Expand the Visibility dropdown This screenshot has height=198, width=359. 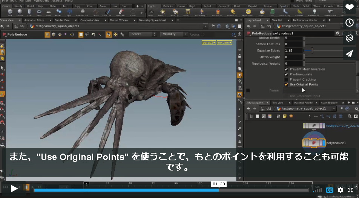coord(174,34)
